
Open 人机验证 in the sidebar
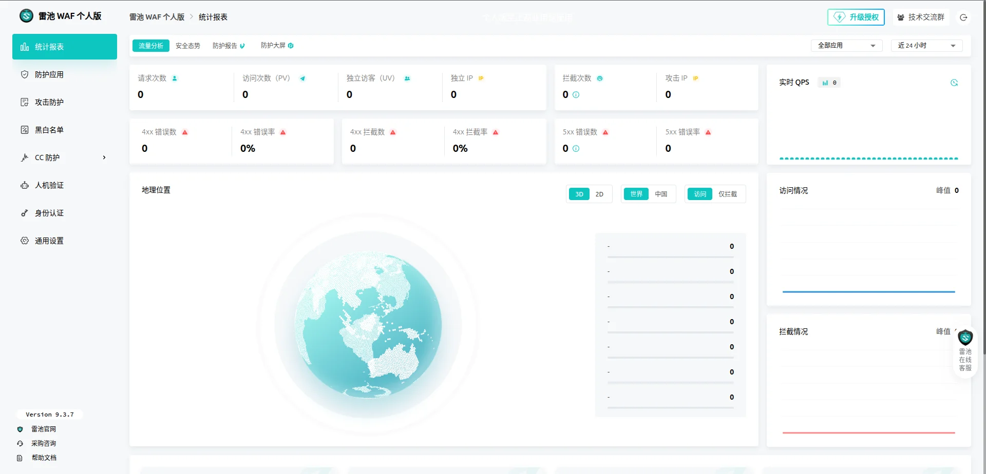(x=65, y=185)
